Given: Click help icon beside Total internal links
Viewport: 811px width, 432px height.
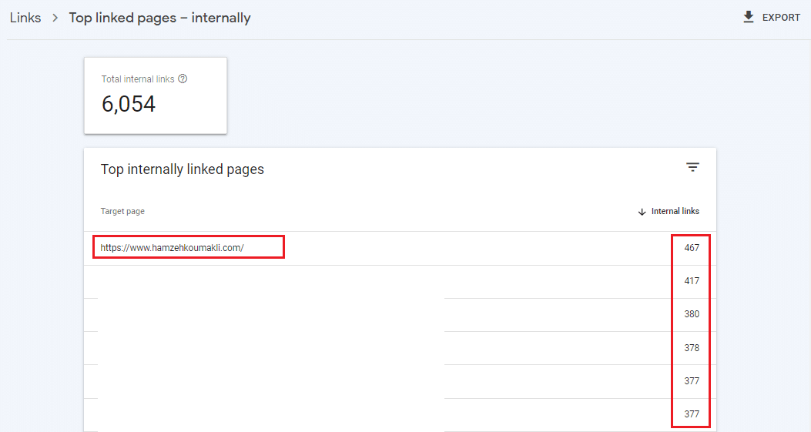Looking at the screenshot, I should [x=183, y=79].
